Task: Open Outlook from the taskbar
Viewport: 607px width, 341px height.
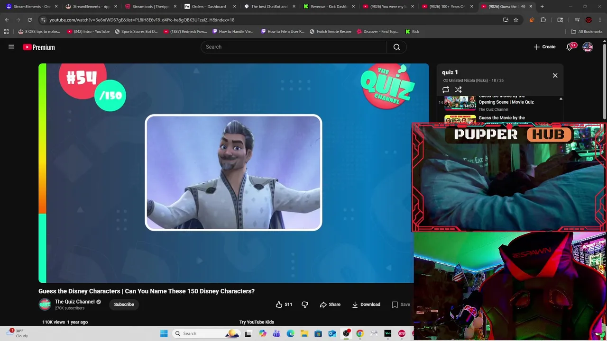Action: (x=332, y=333)
